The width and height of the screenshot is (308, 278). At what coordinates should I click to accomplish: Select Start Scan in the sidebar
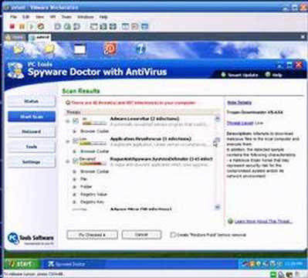(x=32, y=117)
